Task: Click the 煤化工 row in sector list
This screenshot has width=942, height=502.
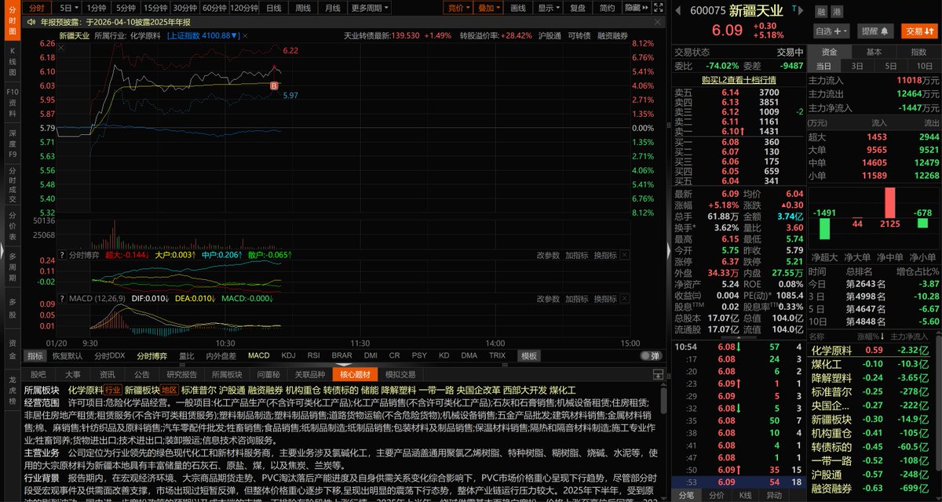Action: (874, 364)
